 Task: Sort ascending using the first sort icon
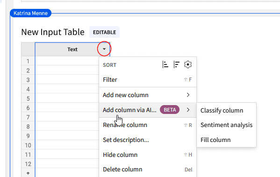[x=165, y=64]
